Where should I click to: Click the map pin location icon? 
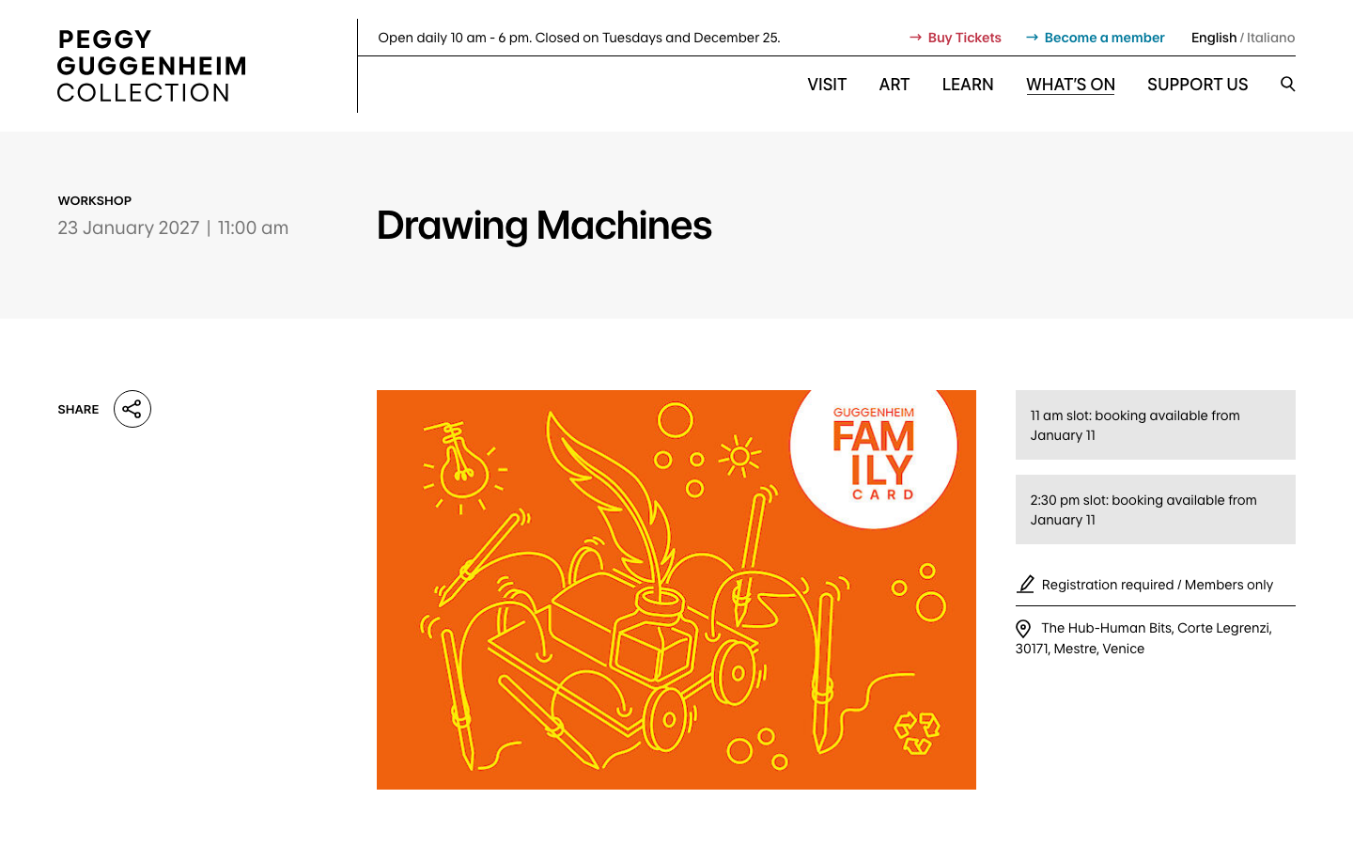1023,629
